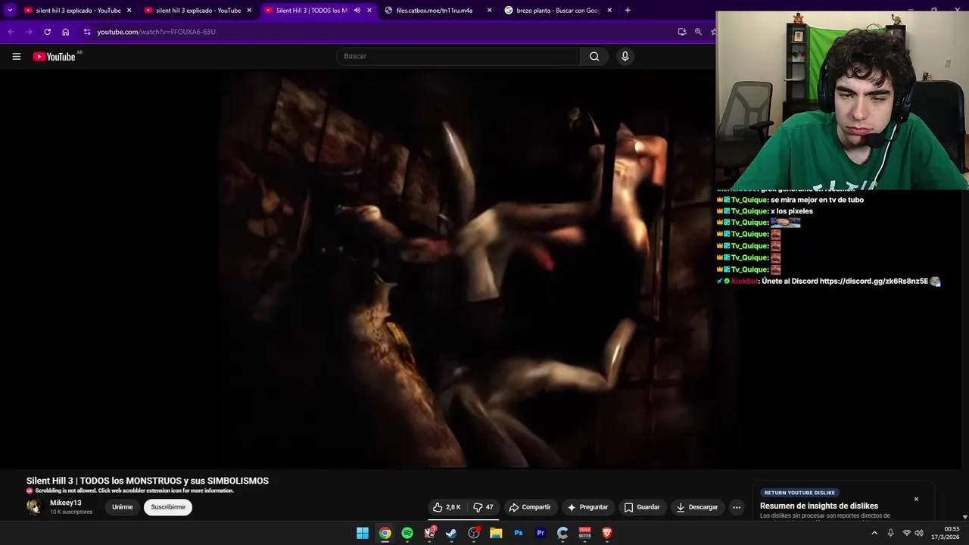This screenshot has height=545, width=969.
Task: Open the zoom magnifier in the address bar
Action: pyautogui.click(x=698, y=32)
